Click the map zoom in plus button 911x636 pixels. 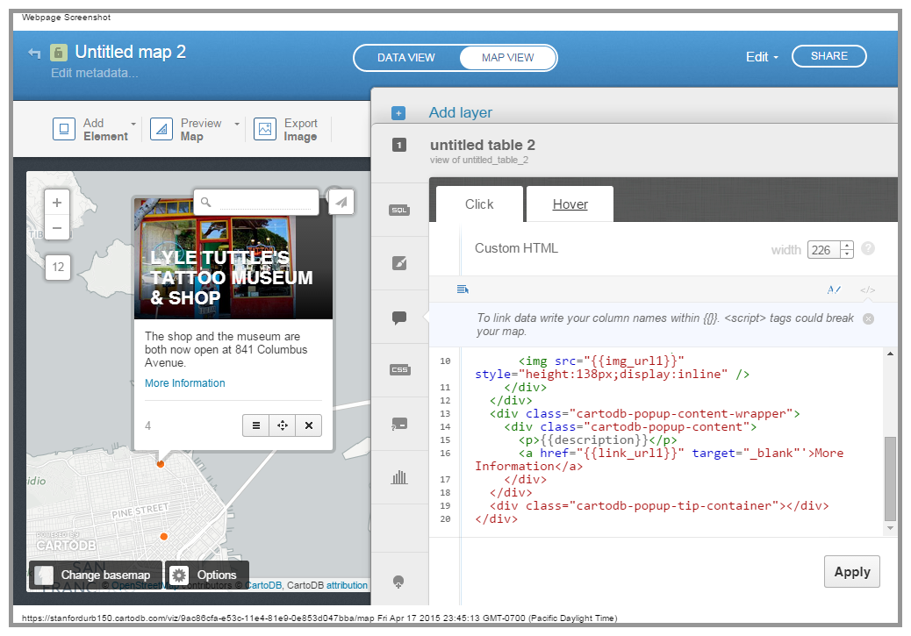pos(57,202)
